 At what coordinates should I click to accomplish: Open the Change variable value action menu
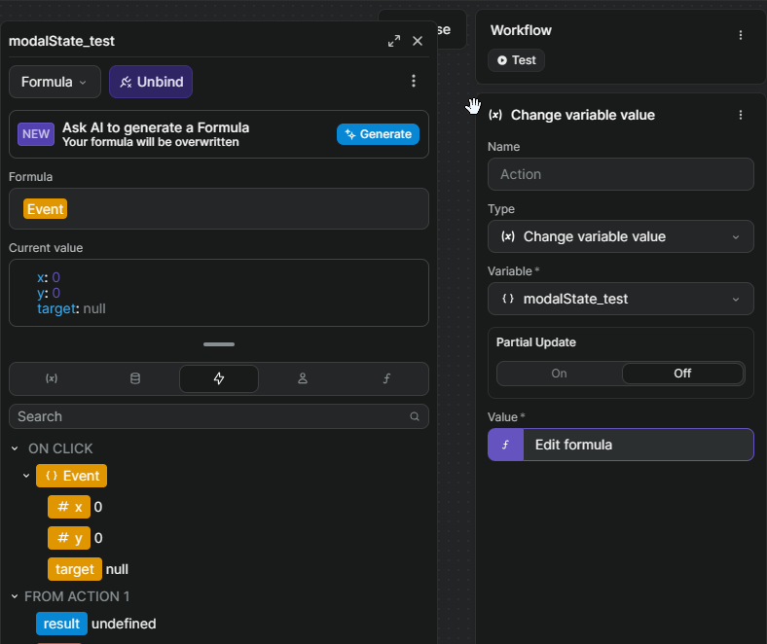[741, 115]
